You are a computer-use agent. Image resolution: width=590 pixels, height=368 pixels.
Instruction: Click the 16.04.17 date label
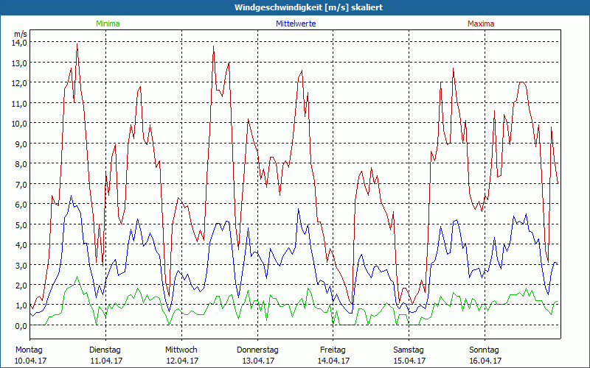(x=485, y=361)
